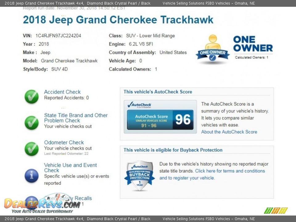This screenshot has height=222, width=296.
Task: Click the Buyback Protection shield badge
Action: click(139, 175)
